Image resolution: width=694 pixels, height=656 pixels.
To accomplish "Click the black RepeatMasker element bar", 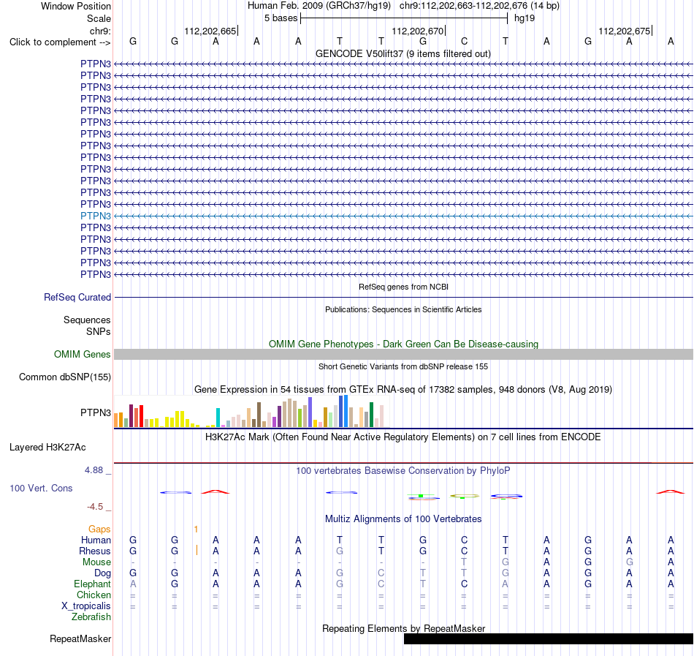I will click(x=549, y=638).
